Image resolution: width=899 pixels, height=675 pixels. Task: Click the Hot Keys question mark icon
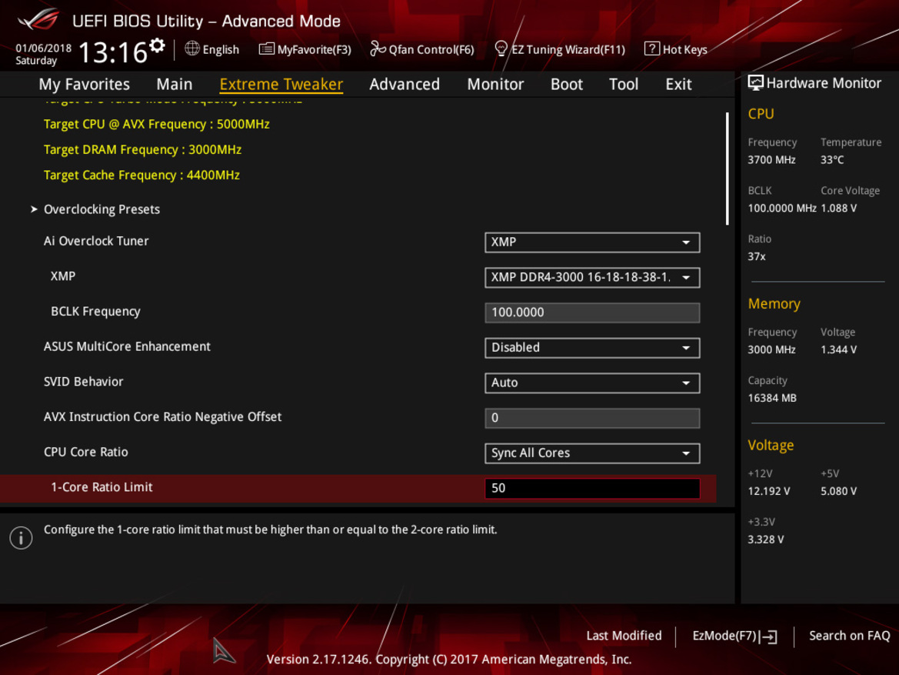point(652,48)
